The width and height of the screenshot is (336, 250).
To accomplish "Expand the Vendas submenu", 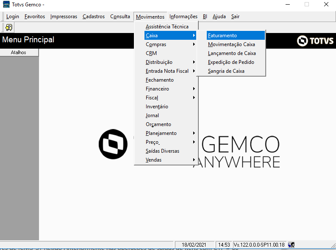I will tap(170, 160).
